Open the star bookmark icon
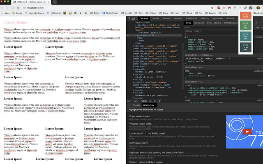 pyautogui.click(x=81, y=13)
